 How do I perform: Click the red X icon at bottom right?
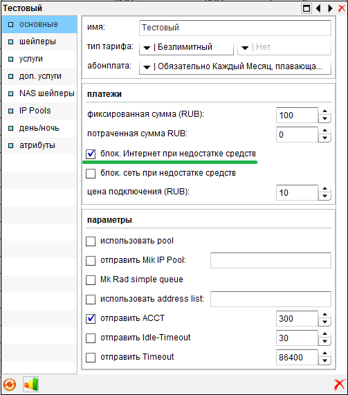339,385
